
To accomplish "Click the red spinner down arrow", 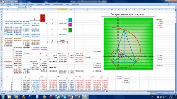I will point(43,20).
